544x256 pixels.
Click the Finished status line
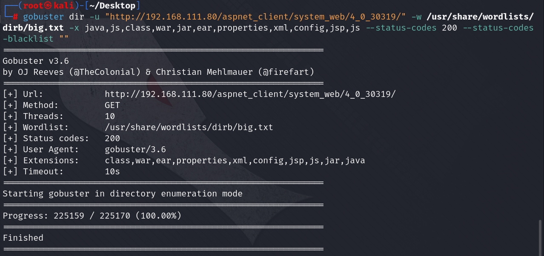point(23,238)
